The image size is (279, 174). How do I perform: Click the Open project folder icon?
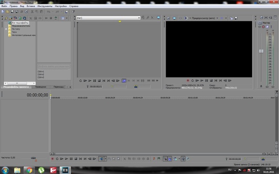pyautogui.click(x=7, y=12)
